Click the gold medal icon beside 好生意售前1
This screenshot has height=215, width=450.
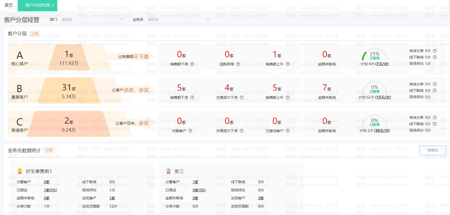click(20, 171)
